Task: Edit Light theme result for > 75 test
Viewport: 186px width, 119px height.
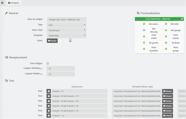Action: coord(137,91)
